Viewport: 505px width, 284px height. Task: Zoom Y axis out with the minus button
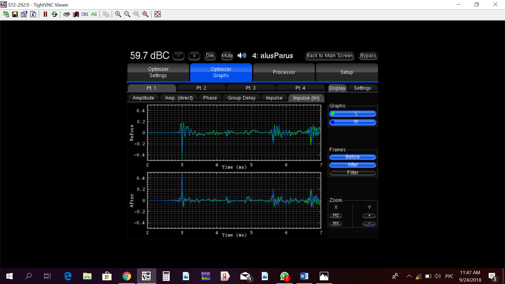click(369, 223)
